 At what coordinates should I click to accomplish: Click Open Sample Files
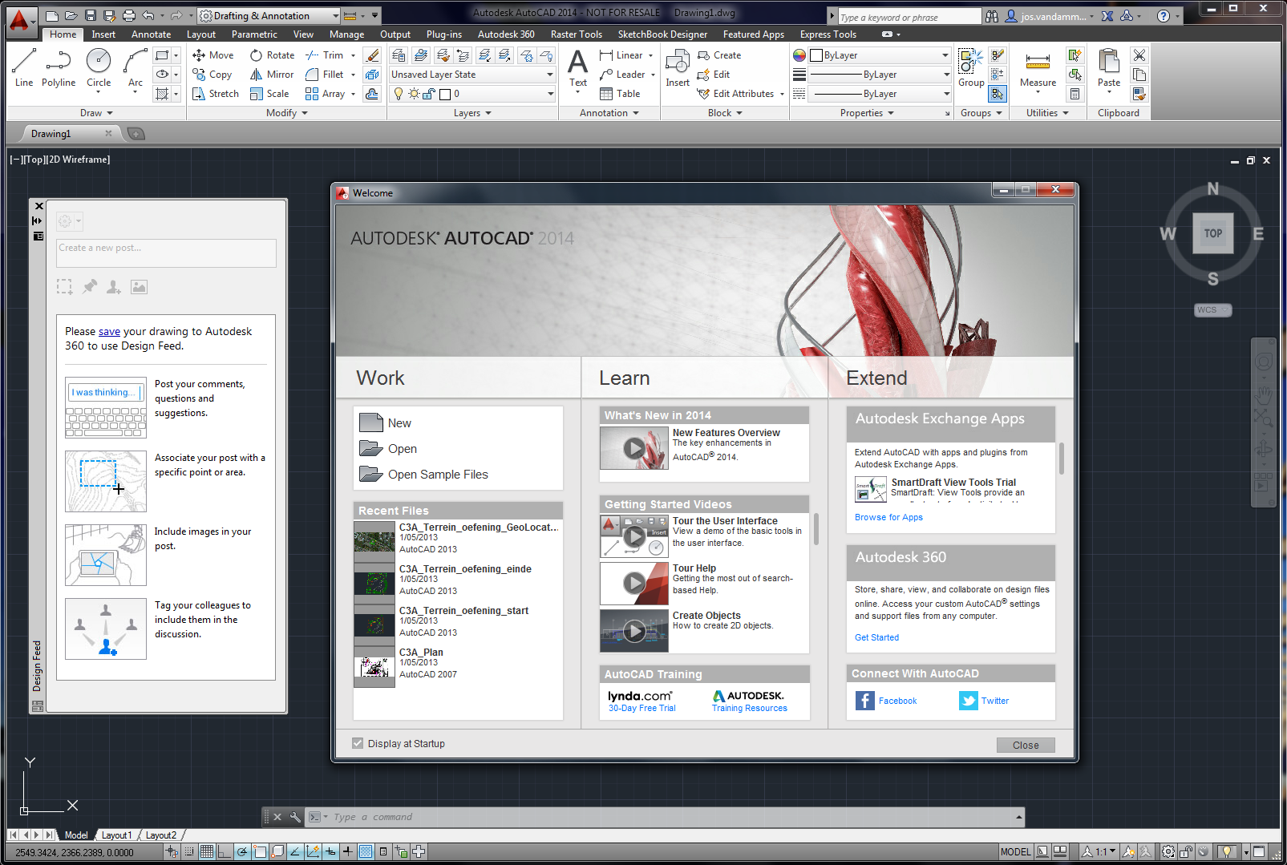pos(423,474)
